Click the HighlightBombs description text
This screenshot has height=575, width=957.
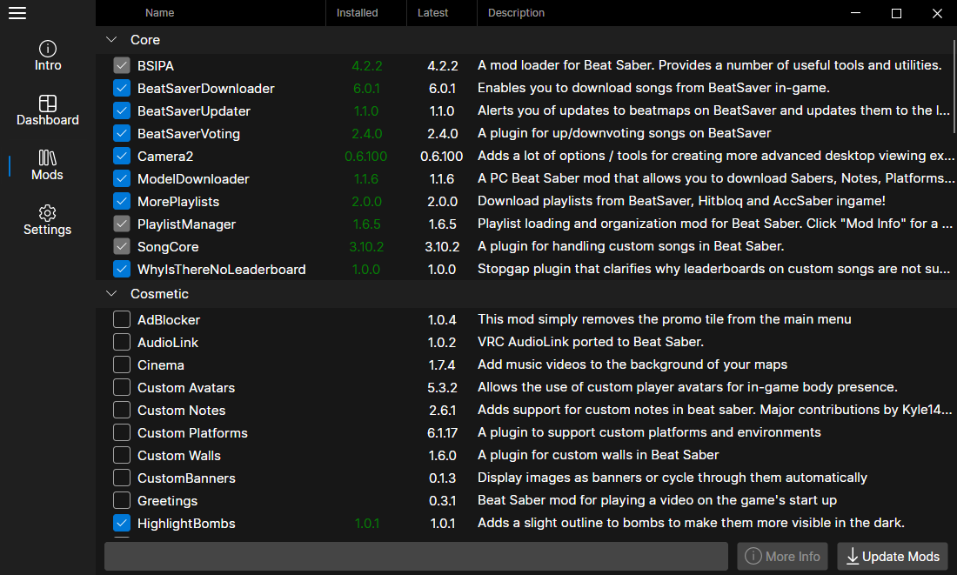[x=691, y=523]
